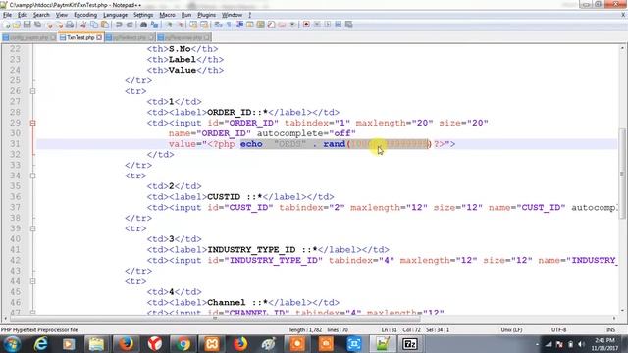The height and width of the screenshot is (353, 628).
Task: Click the Copy toolbar icon
Action: click(x=94, y=25)
